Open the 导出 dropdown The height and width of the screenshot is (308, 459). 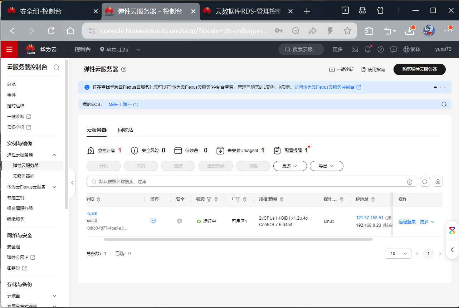[x=327, y=166]
